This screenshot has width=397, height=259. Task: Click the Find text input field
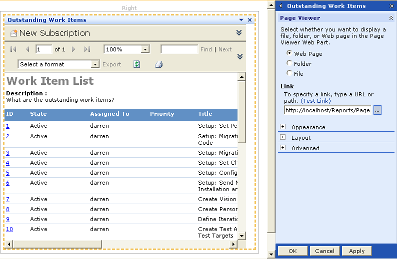(179, 49)
